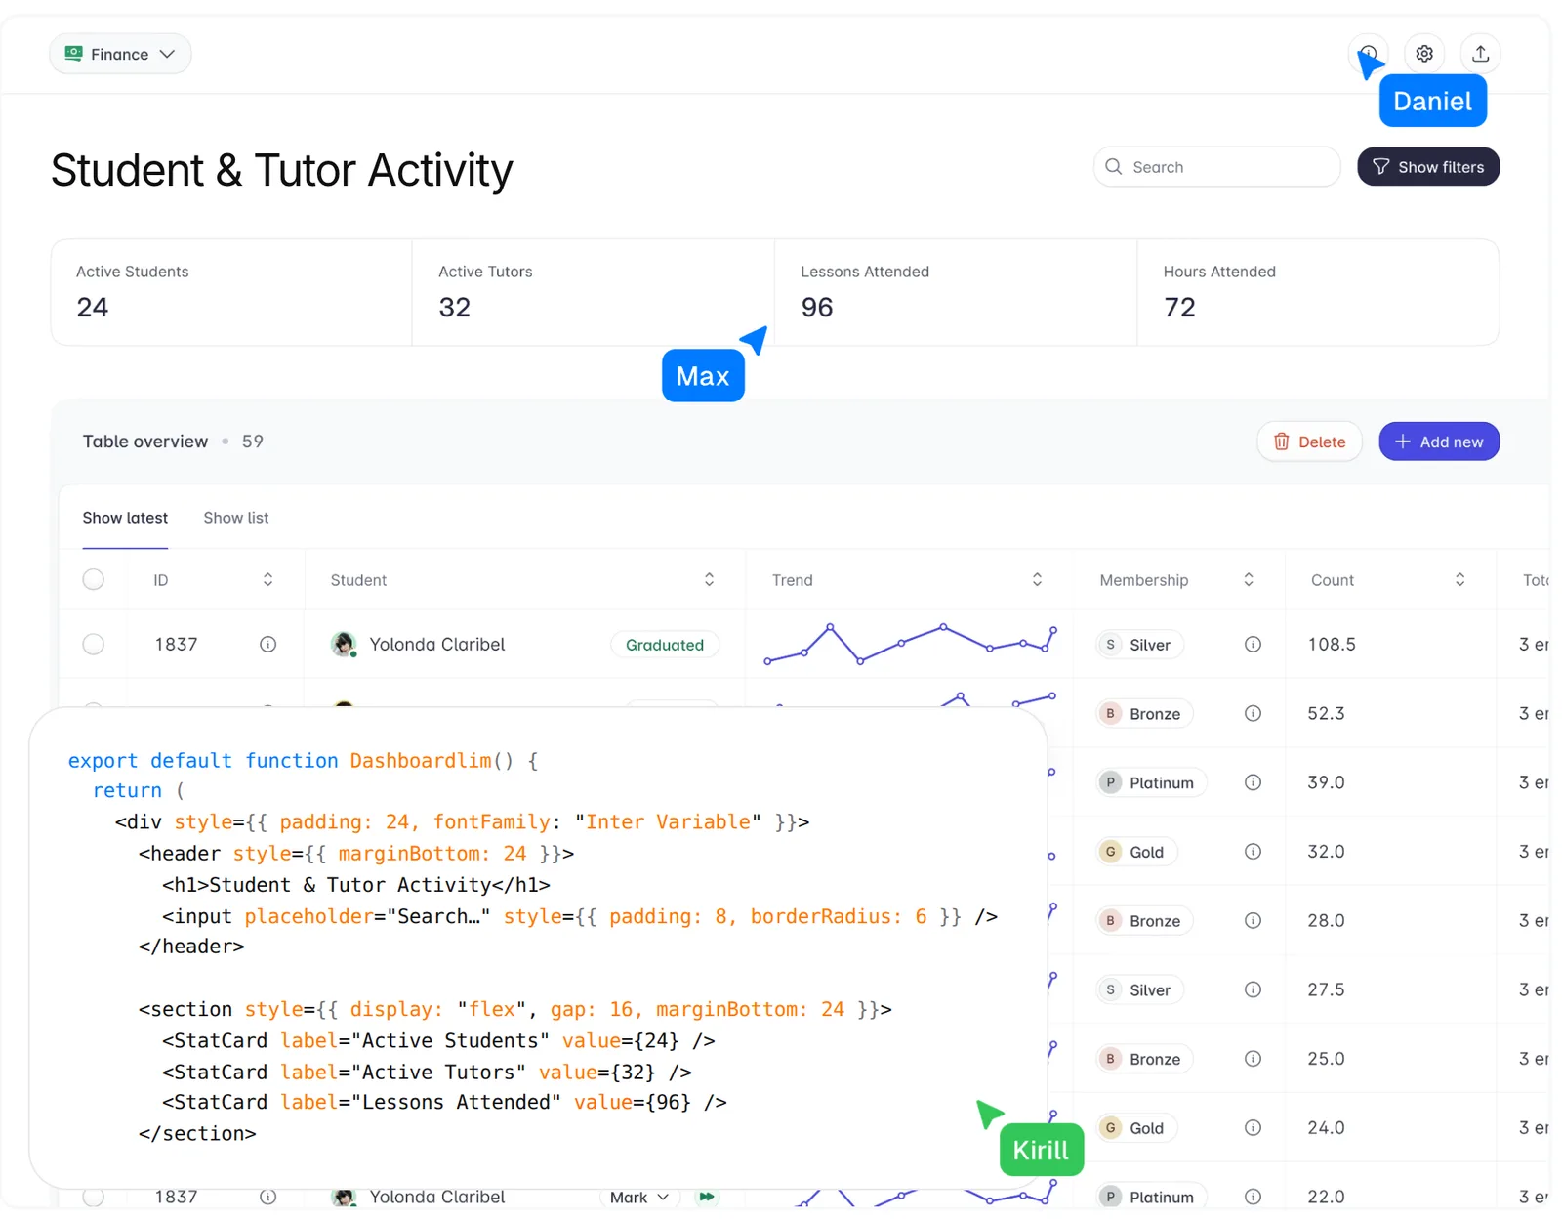Open the history clock icon in the header

click(x=1368, y=54)
